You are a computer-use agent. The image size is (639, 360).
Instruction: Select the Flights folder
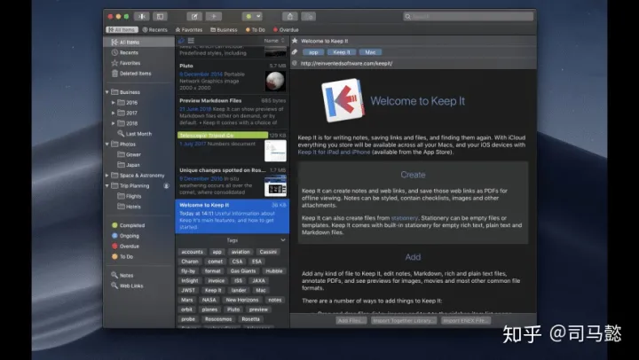[130, 196]
